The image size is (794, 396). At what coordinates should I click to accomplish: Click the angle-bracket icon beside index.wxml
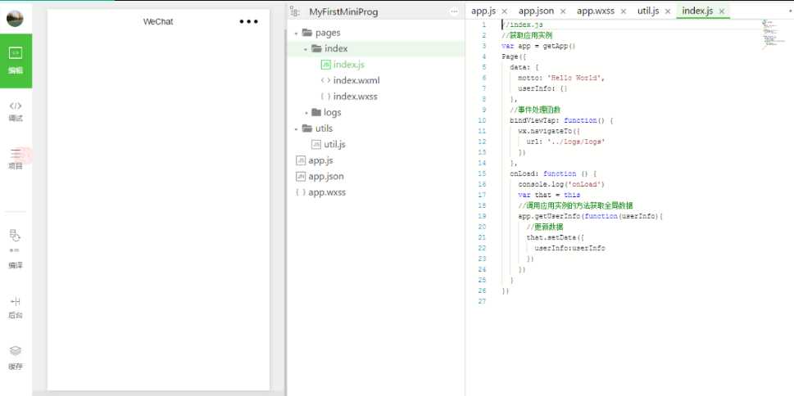click(326, 80)
